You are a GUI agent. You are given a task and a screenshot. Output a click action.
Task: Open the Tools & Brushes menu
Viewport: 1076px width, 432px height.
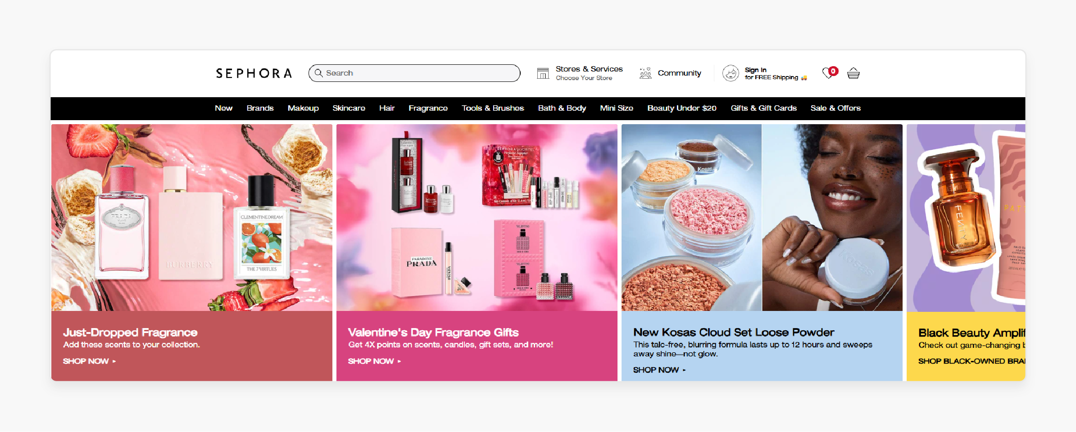[493, 108]
